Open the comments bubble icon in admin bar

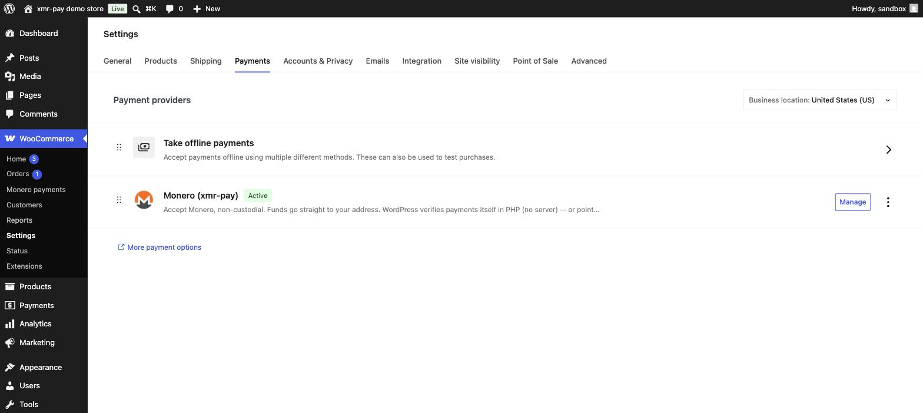click(170, 9)
